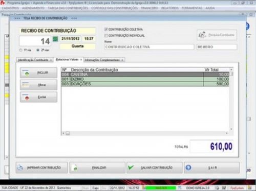
Task: Switch to Informações Complementares tab
Action: click(x=104, y=60)
